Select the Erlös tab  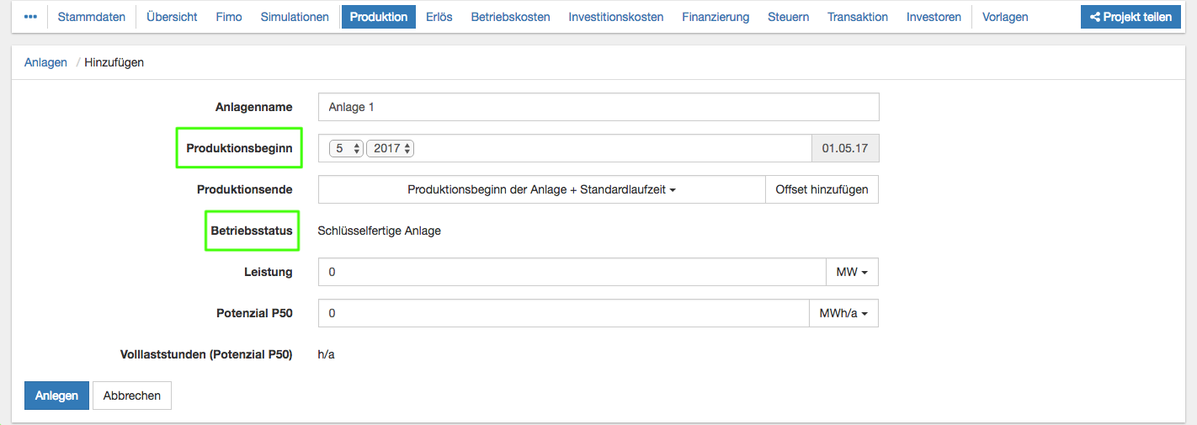click(439, 17)
